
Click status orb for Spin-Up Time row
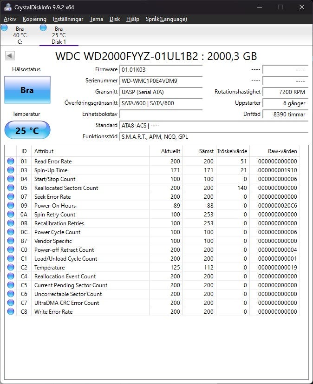(x=11, y=170)
